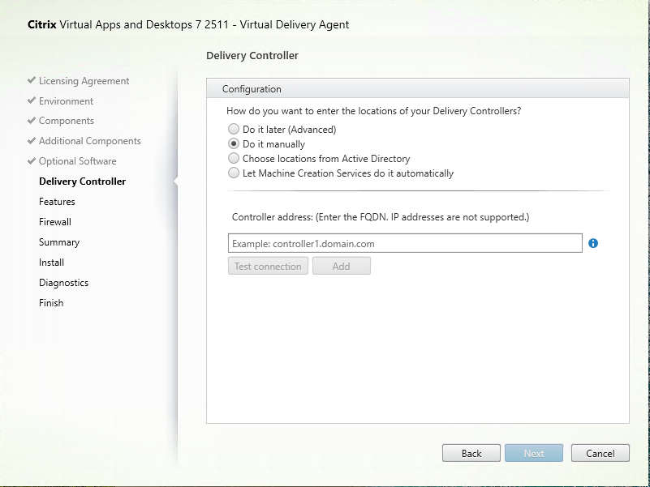This screenshot has height=487, width=650.
Task: Click the checkmark beside Optional Software
Action: [32, 161]
